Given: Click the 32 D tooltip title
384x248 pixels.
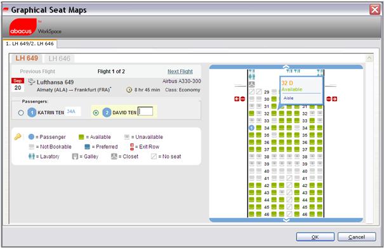Looking at the screenshot, I should (x=287, y=82).
